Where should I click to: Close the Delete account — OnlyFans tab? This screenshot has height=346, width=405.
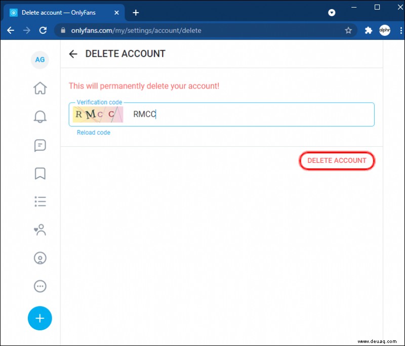tap(116, 12)
